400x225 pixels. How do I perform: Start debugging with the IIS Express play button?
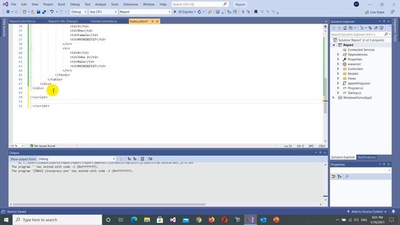coord(175,12)
